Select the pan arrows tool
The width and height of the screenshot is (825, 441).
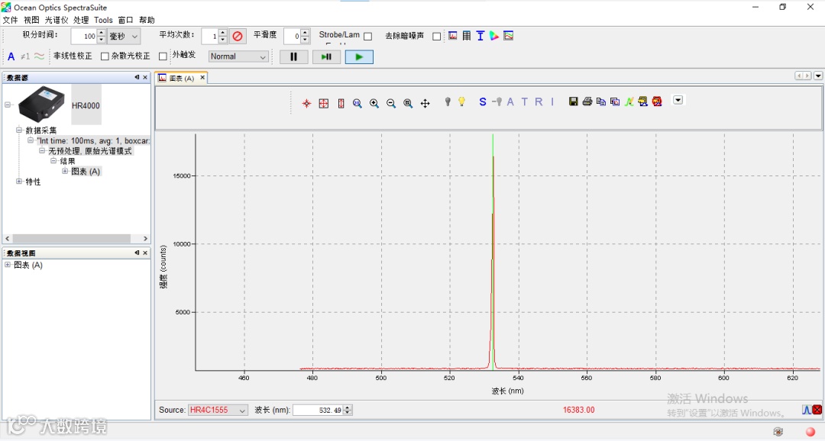click(x=425, y=103)
